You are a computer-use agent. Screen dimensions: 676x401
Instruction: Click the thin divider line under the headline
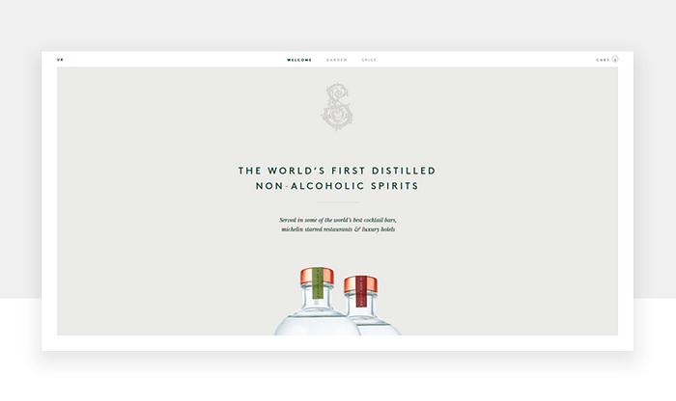point(338,201)
